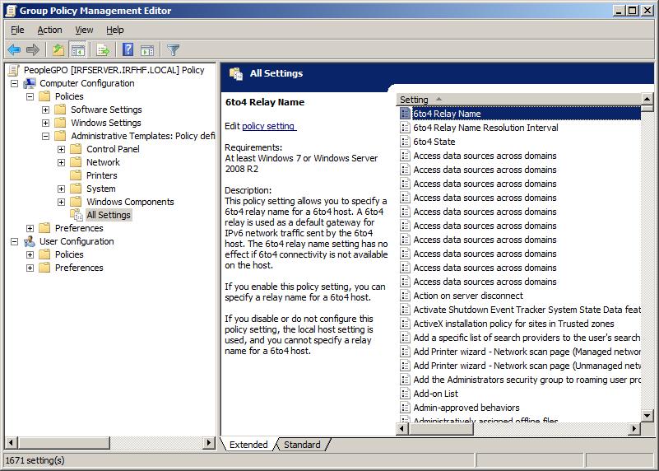Viewport: 659px width, 471px height.
Task: Sort by the Setting column header
Action: pos(519,100)
